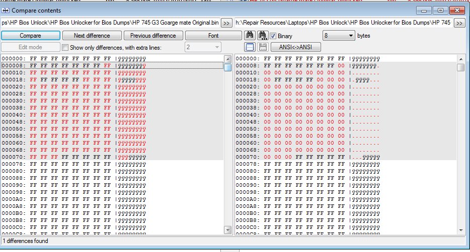Click the left file path field
This screenshot has width=470, height=252.
[110, 23]
